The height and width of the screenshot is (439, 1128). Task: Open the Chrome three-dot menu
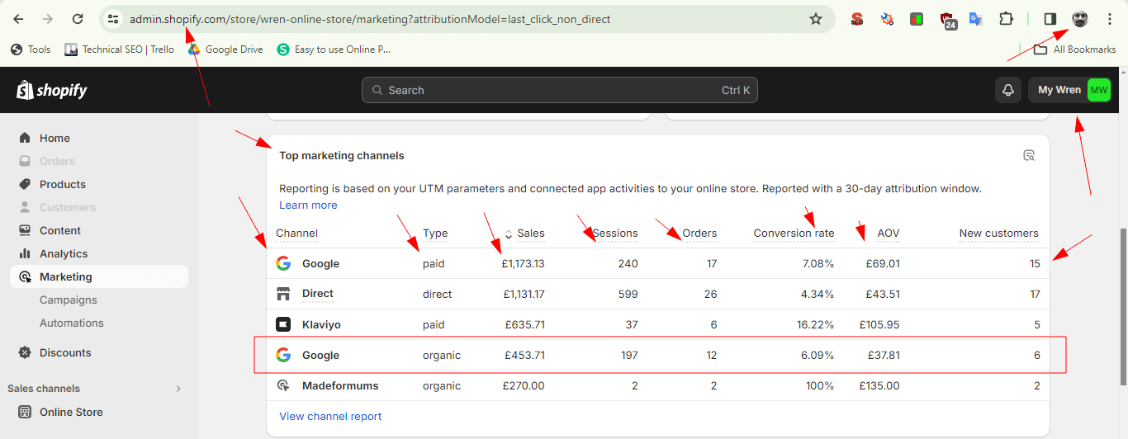[x=1109, y=19]
